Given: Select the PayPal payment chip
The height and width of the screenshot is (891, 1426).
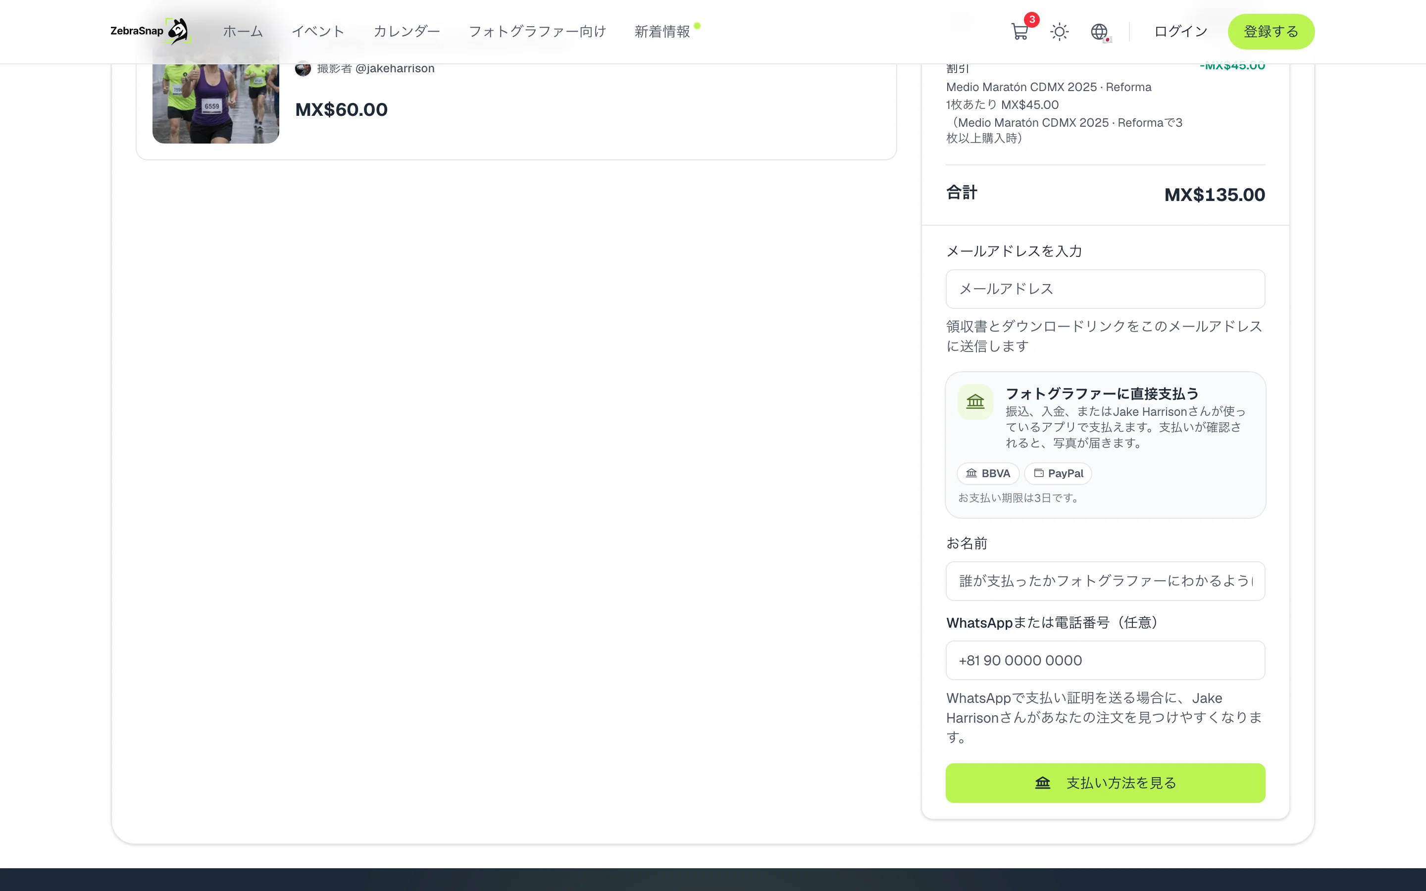Looking at the screenshot, I should pos(1058,473).
